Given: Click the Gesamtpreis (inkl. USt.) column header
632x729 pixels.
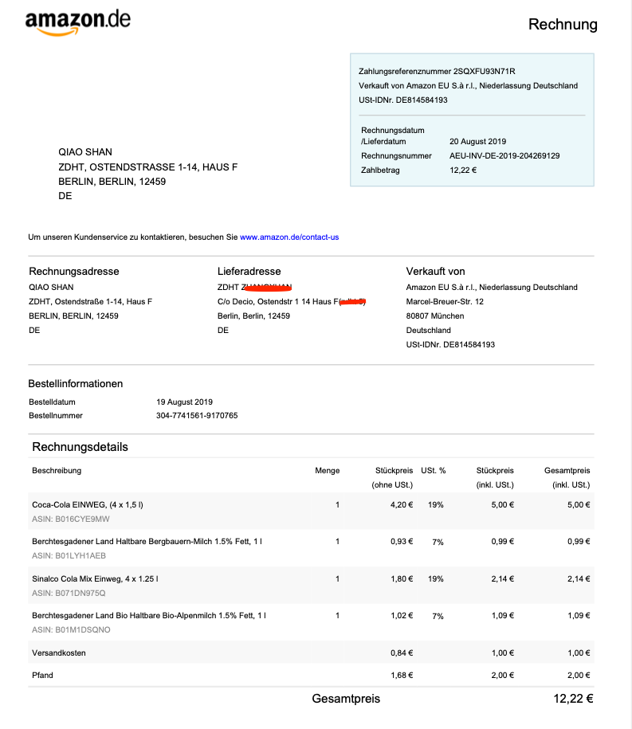Looking at the screenshot, I should click(567, 477).
